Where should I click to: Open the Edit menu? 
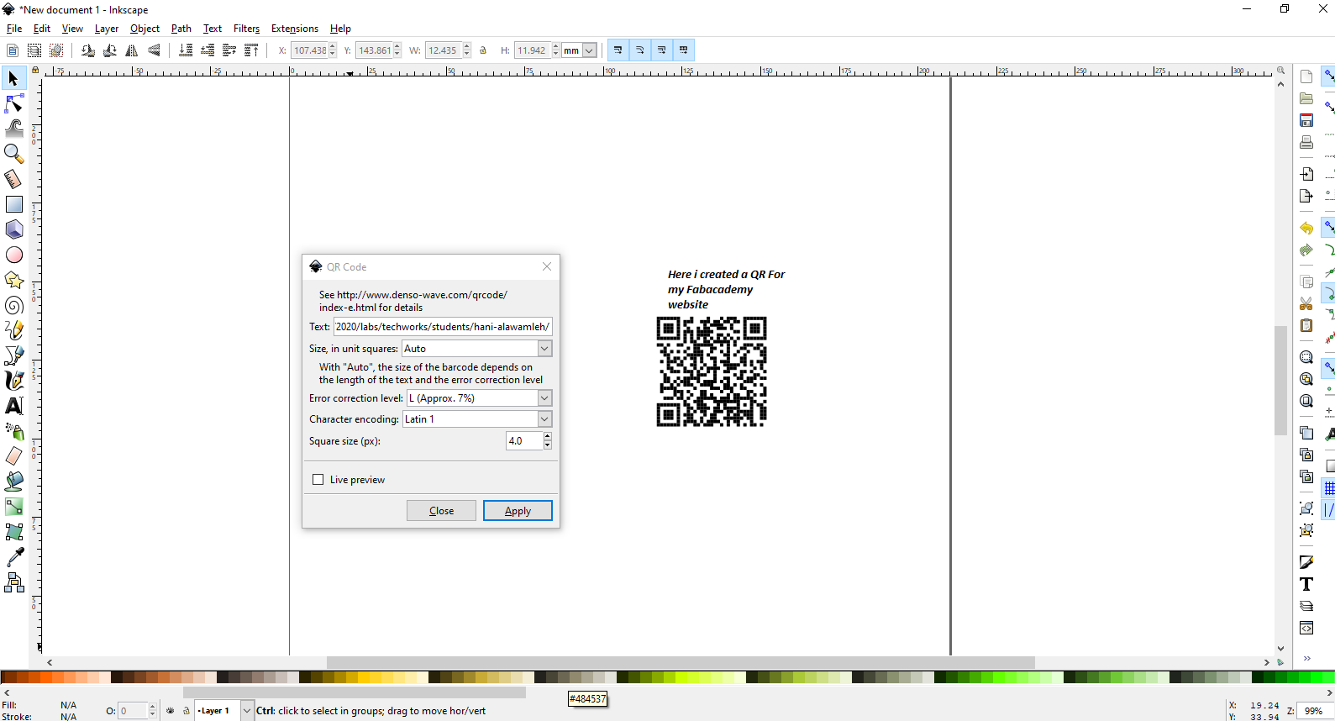point(42,29)
